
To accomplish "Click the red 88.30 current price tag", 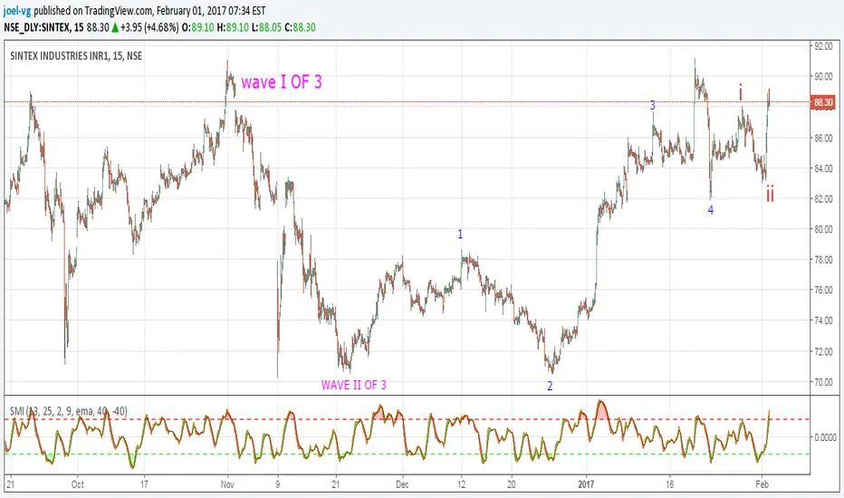I will (823, 102).
